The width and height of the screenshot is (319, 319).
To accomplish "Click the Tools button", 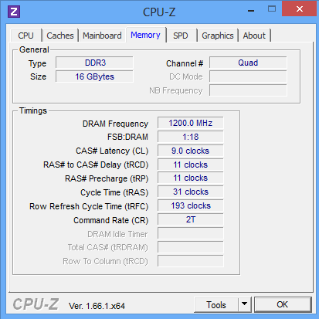I will (x=216, y=305).
